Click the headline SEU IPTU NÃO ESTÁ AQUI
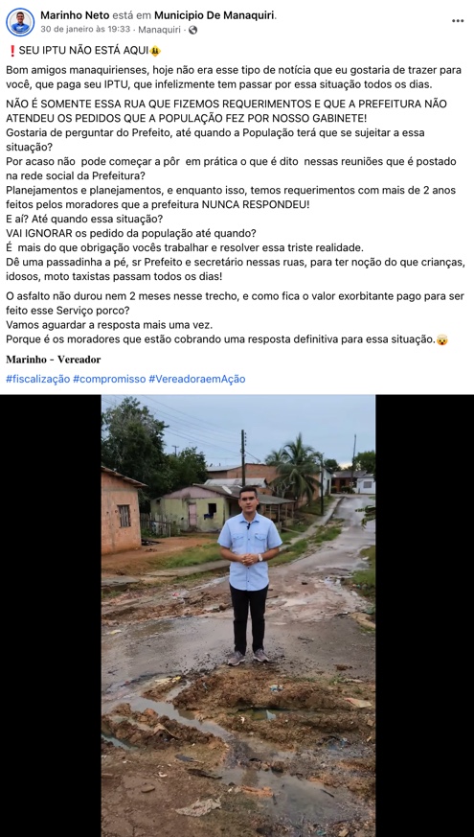 [x=83, y=51]
